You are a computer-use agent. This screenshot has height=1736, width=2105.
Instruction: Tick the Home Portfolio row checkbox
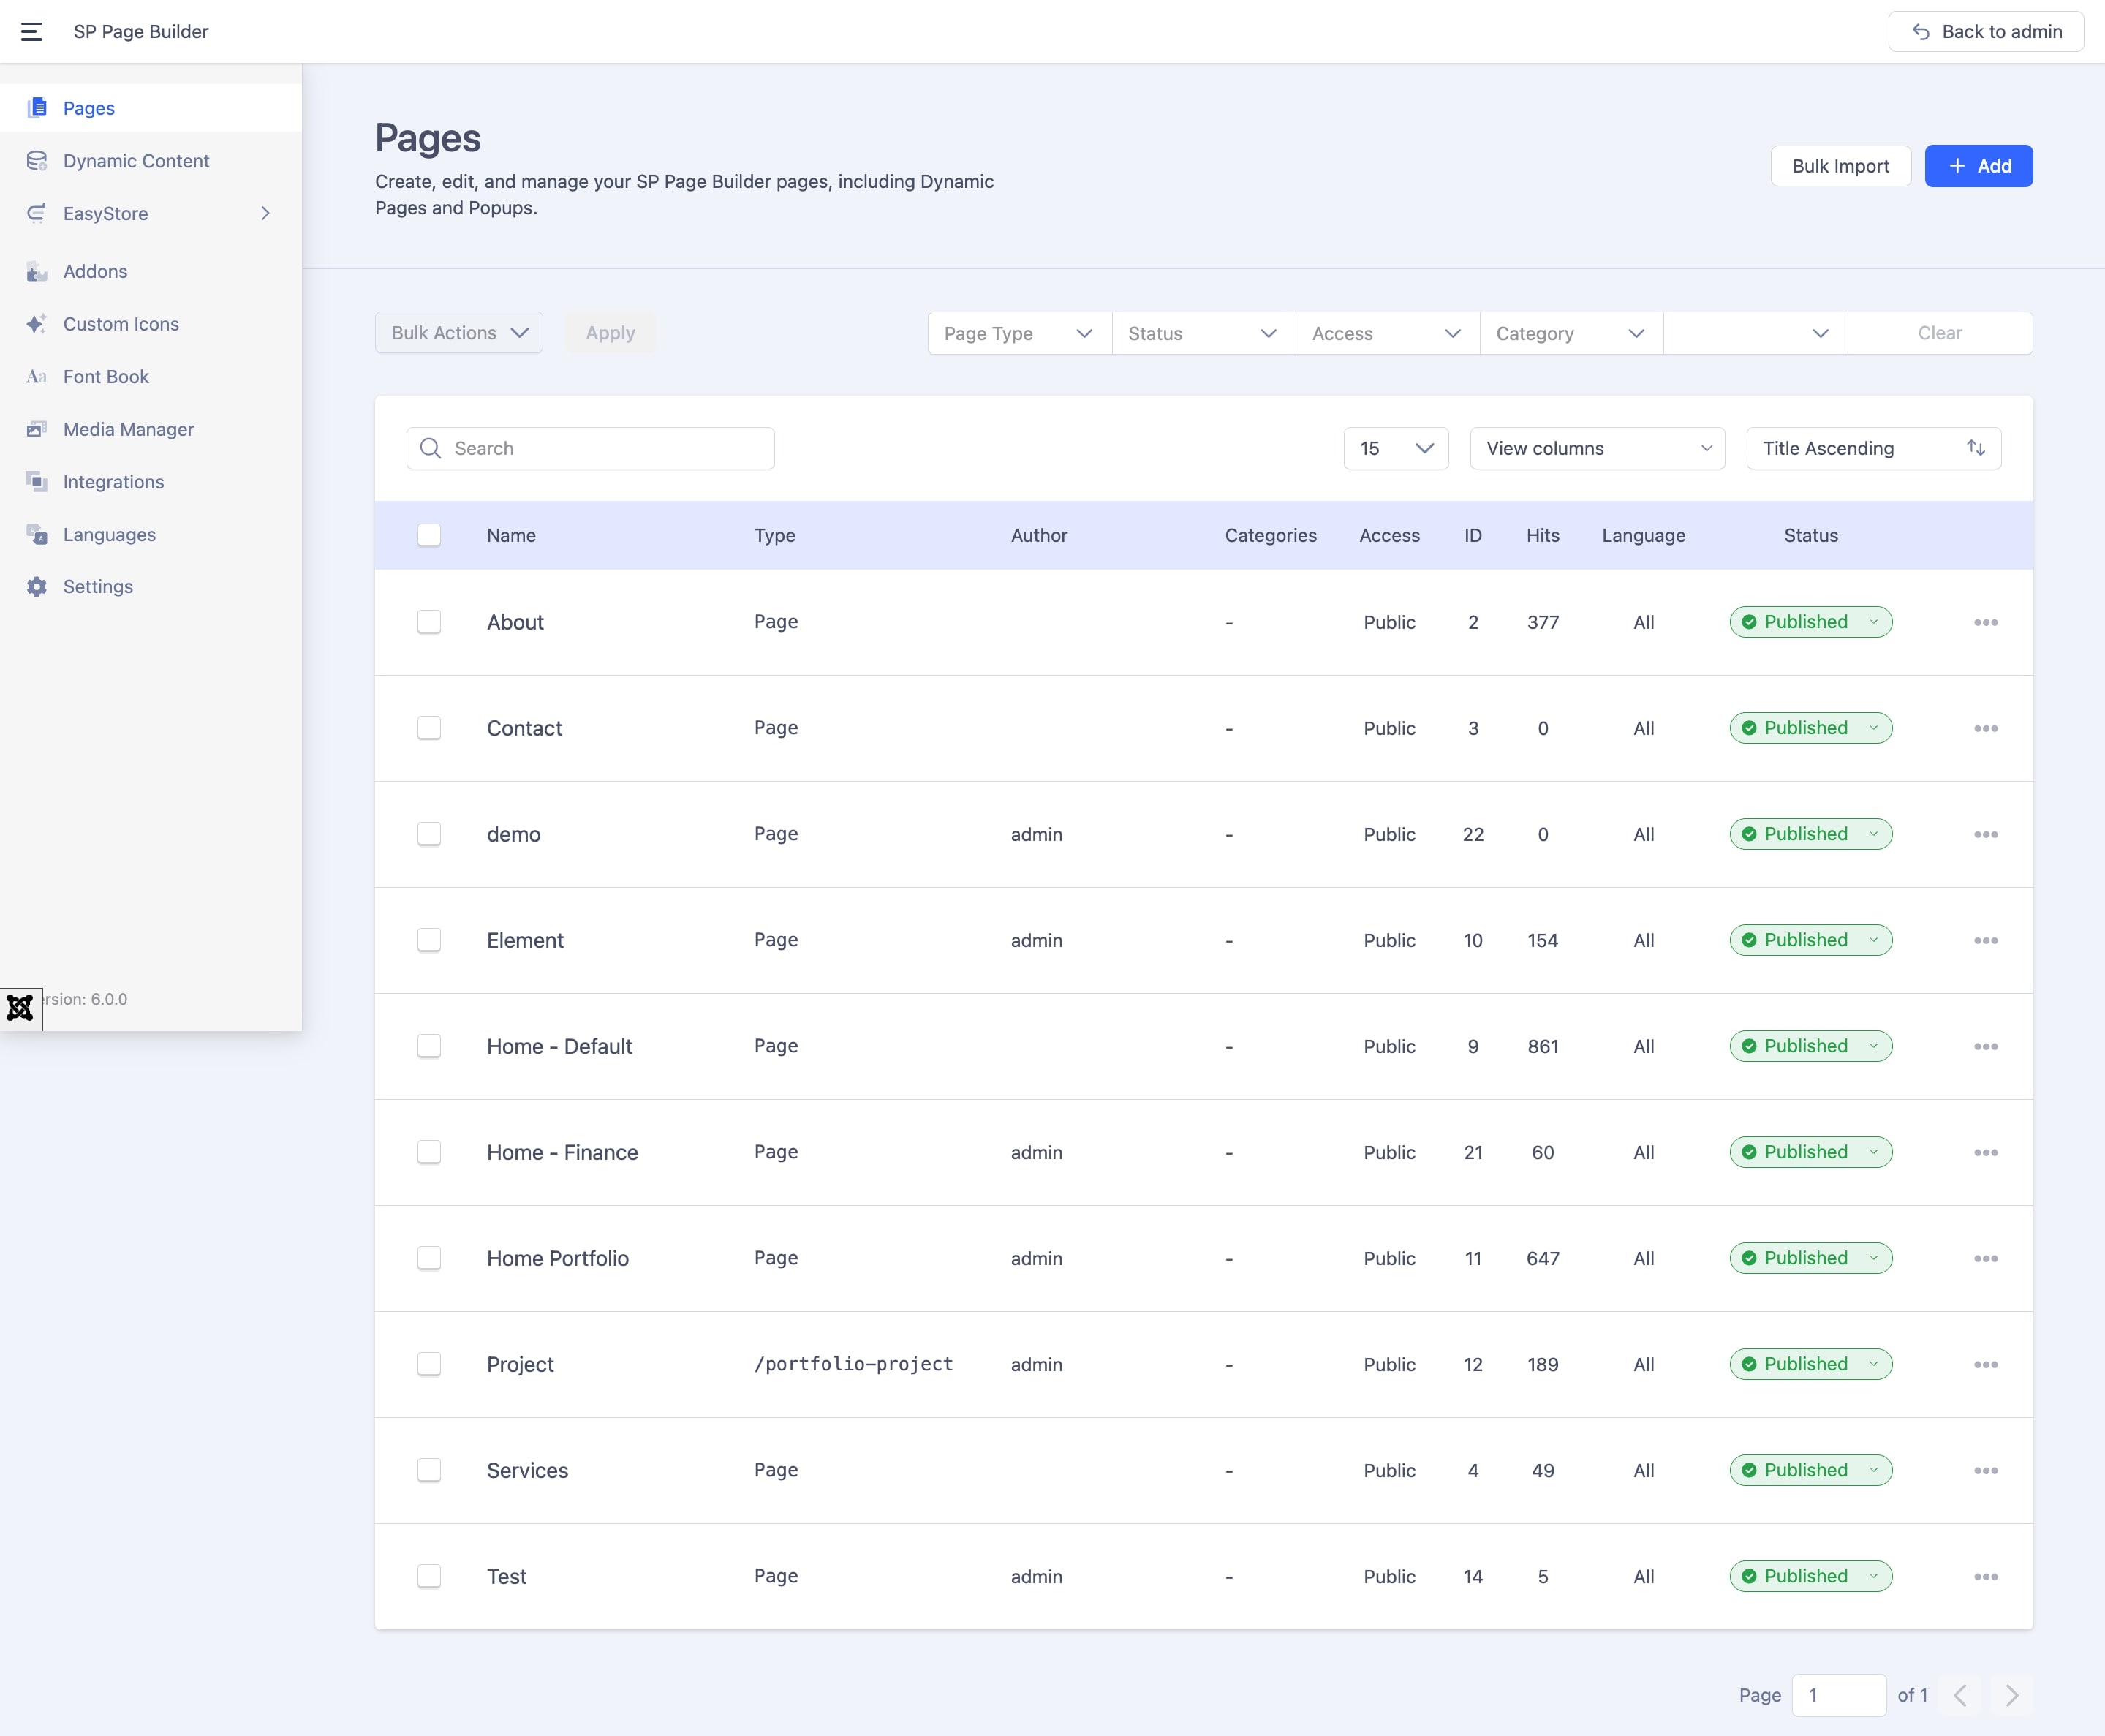pos(429,1258)
